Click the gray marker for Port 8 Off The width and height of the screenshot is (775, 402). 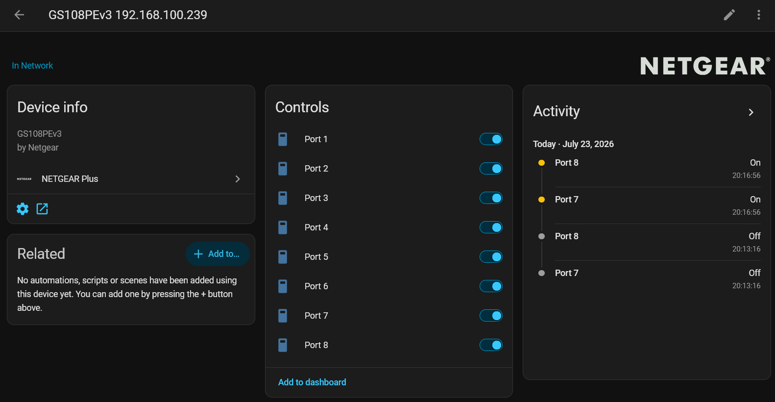[541, 236]
